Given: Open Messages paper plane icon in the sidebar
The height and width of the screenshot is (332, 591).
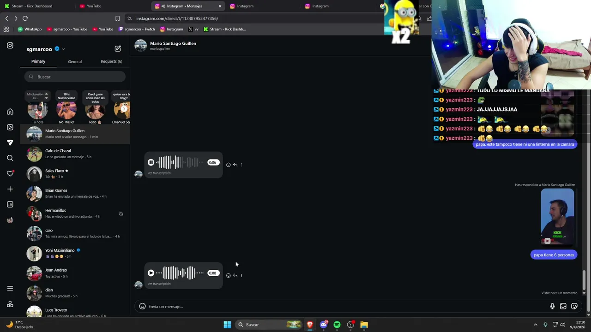Looking at the screenshot, I should [x=10, y=142].
